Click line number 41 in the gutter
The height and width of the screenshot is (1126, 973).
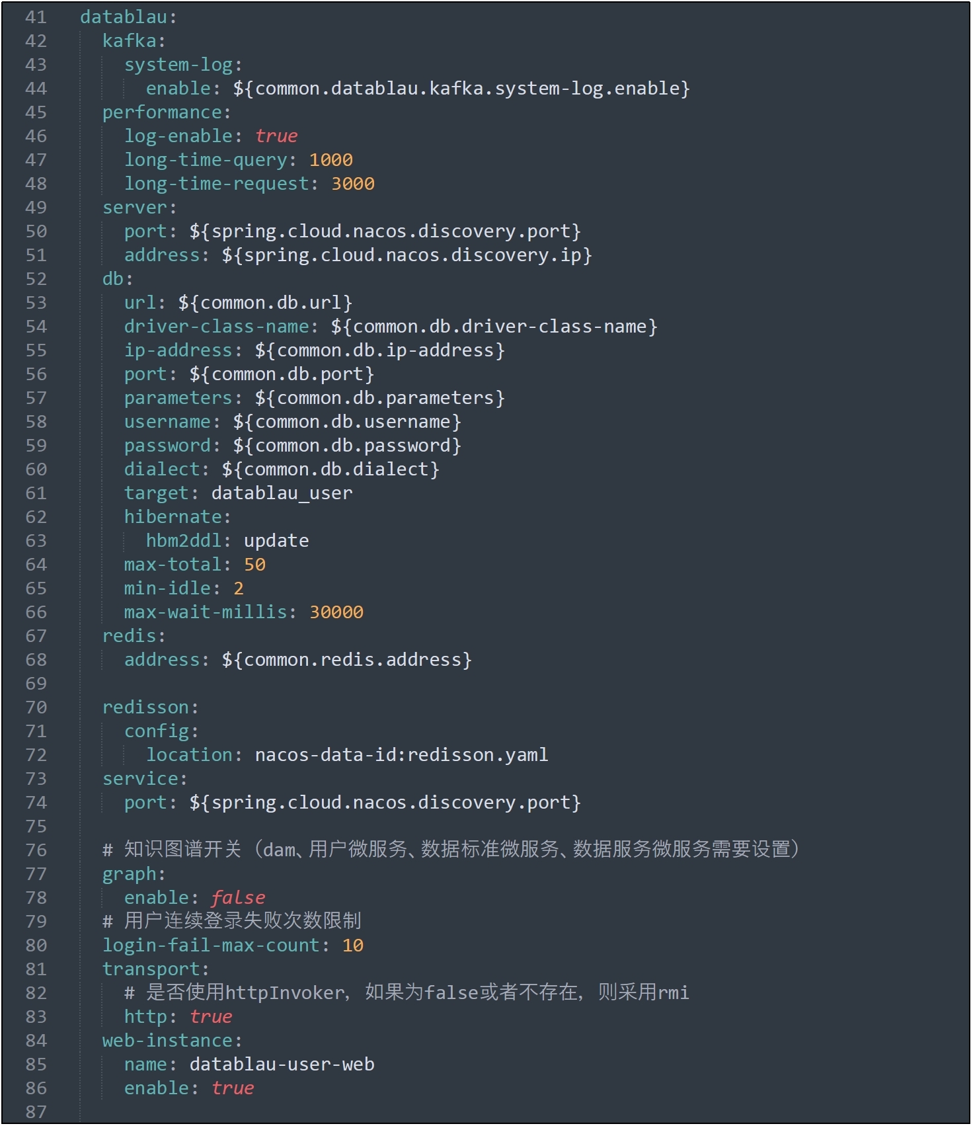[36, 17]
